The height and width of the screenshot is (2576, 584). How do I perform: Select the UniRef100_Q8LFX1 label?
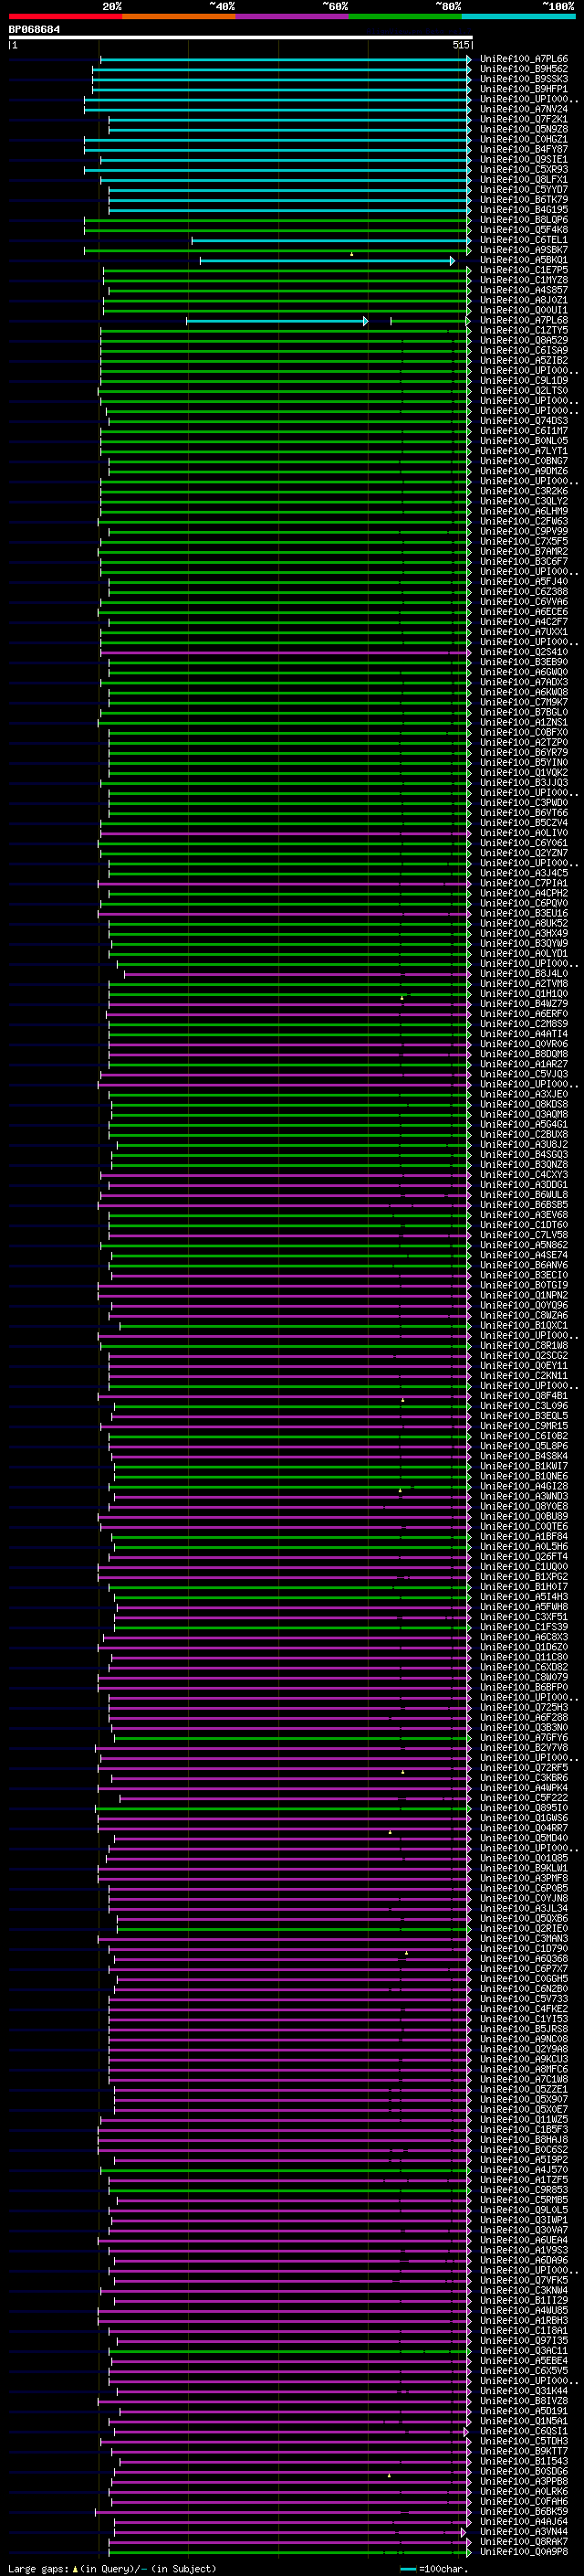(523, 180)
